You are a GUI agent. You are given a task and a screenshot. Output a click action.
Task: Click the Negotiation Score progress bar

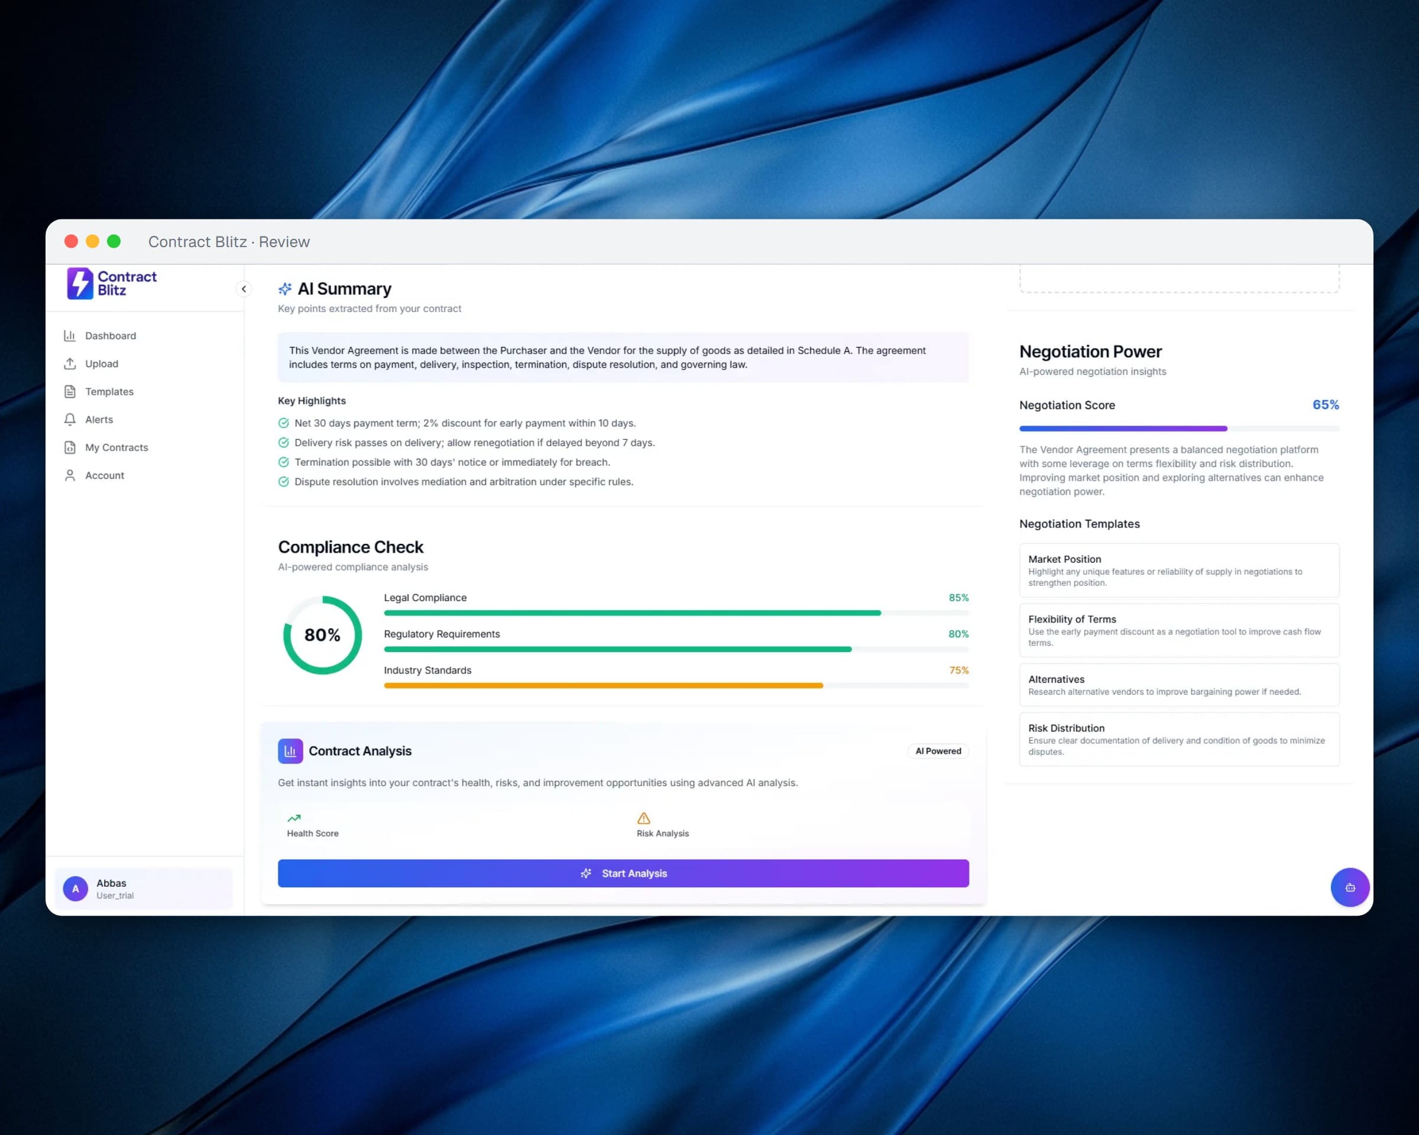[x=1180, y=429]
